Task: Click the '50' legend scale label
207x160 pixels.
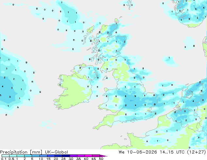Action: tap(101, 159)
